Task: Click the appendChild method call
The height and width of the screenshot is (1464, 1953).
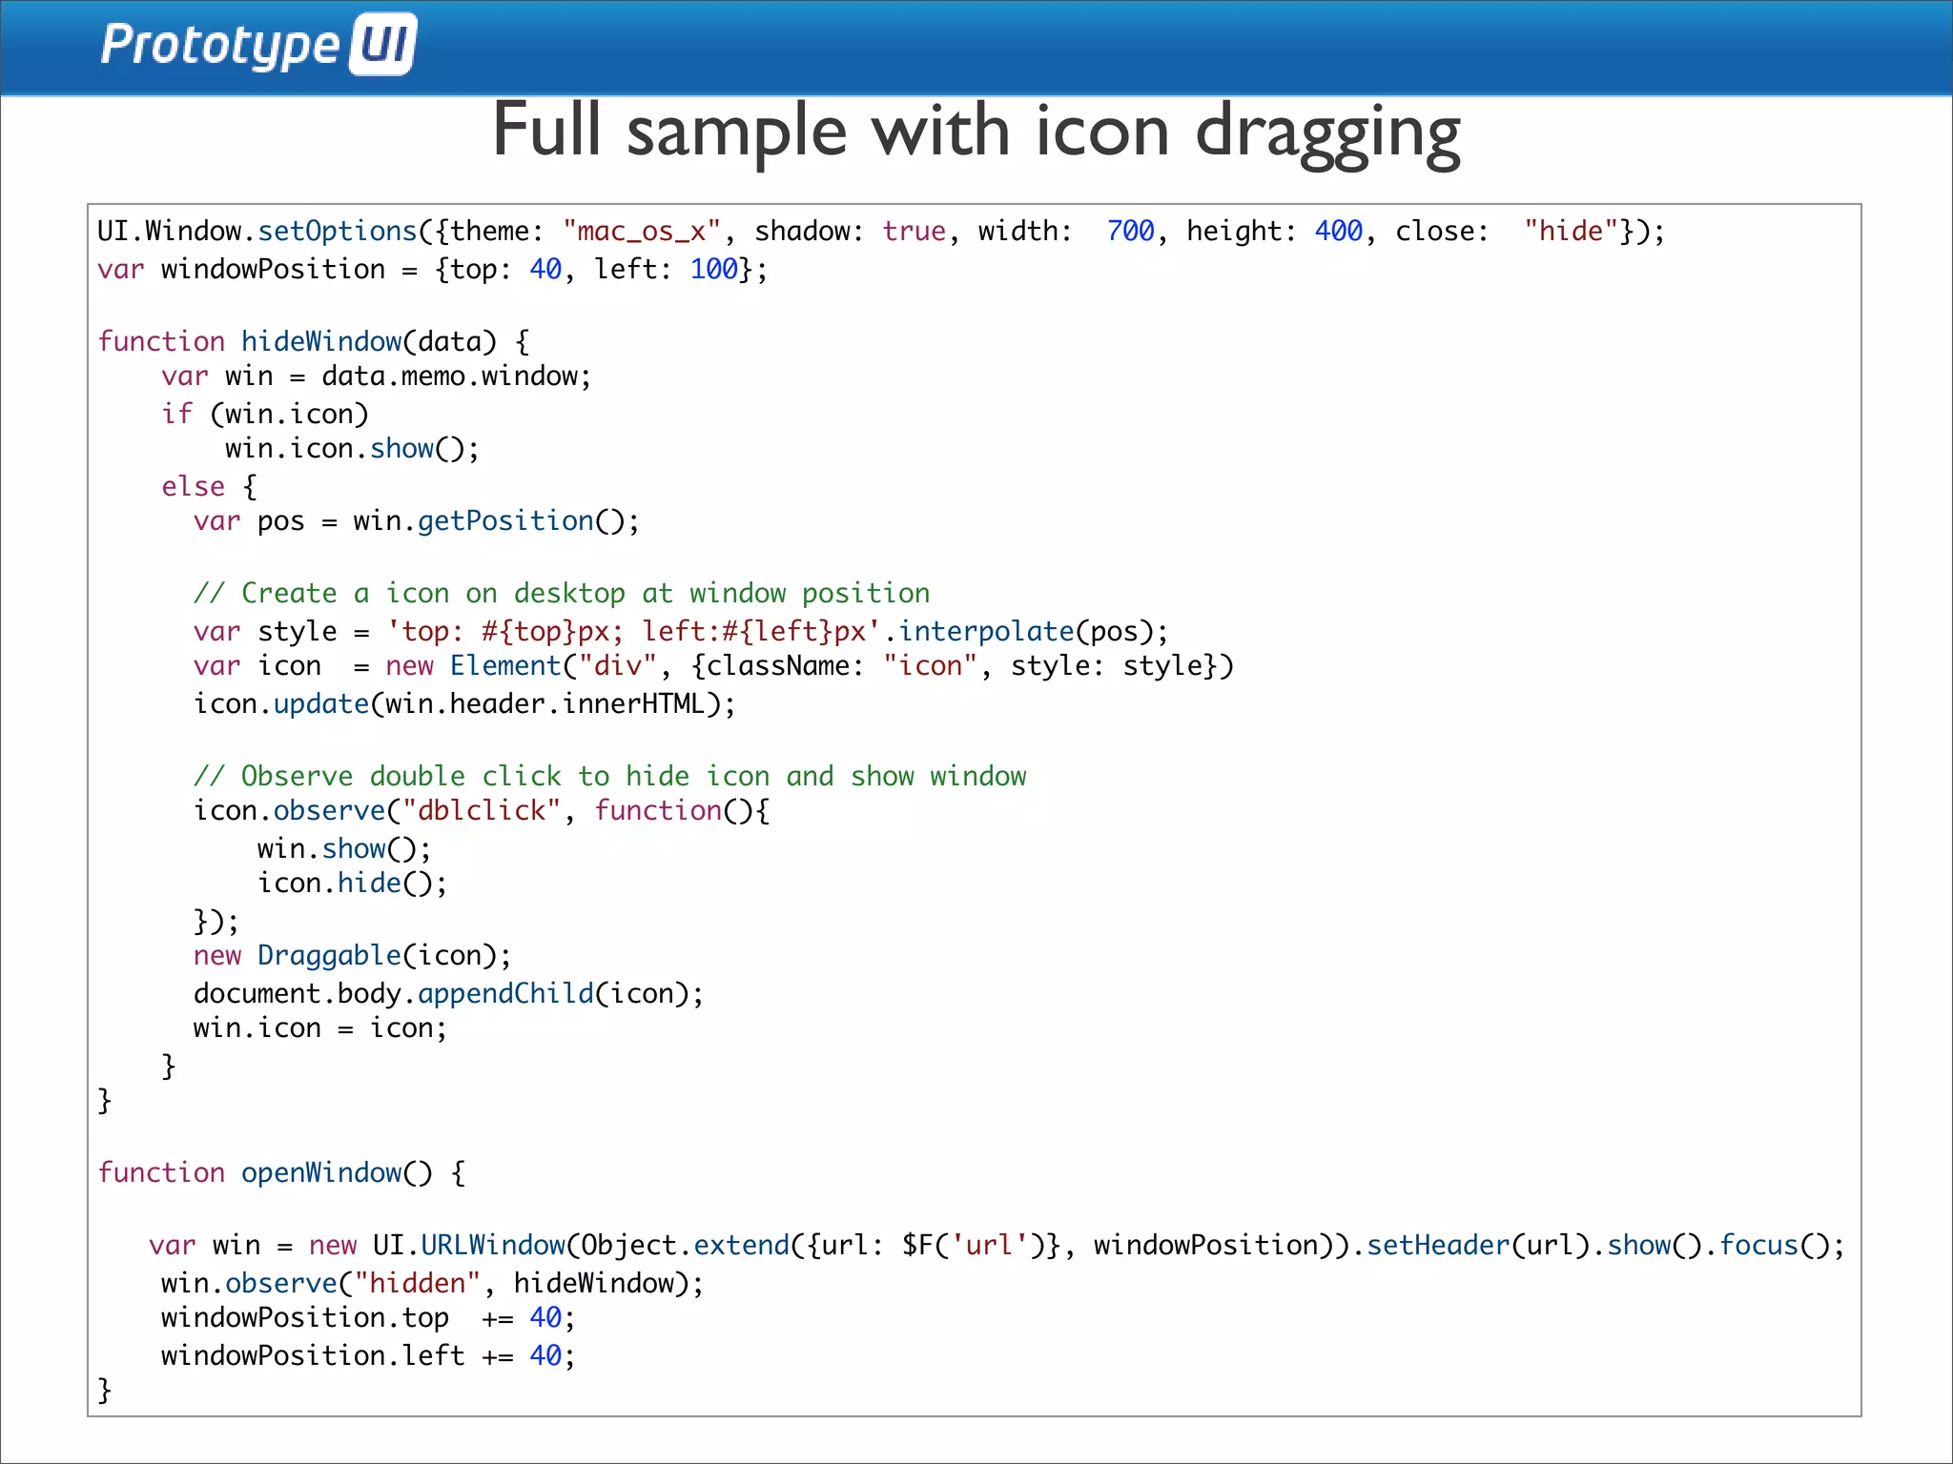Action: point(505,994)
